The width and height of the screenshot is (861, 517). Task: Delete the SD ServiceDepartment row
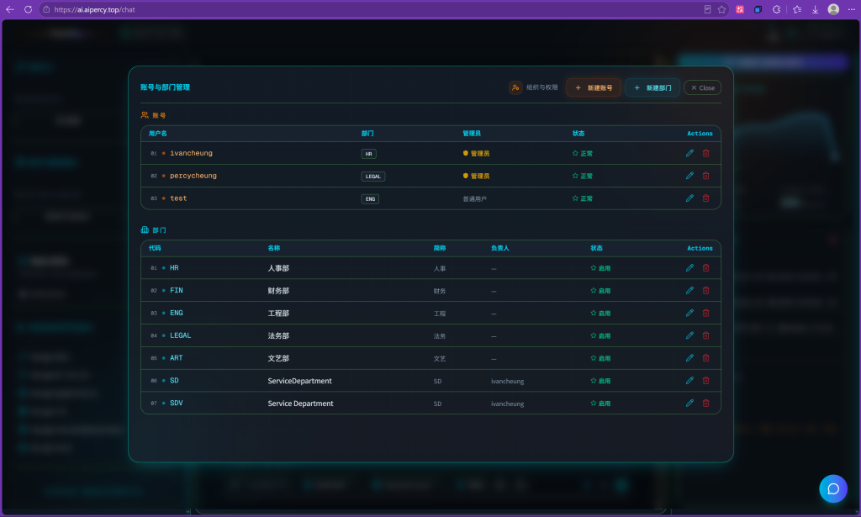[x=706, y=380]
